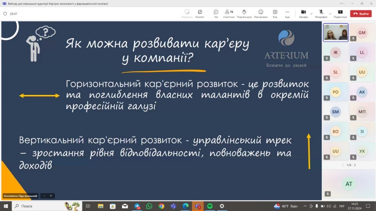The width and height of the screenshot is (376, 211).
Task: Open the weather widget 46°F Rain
Action: click(x=286, y=206)
